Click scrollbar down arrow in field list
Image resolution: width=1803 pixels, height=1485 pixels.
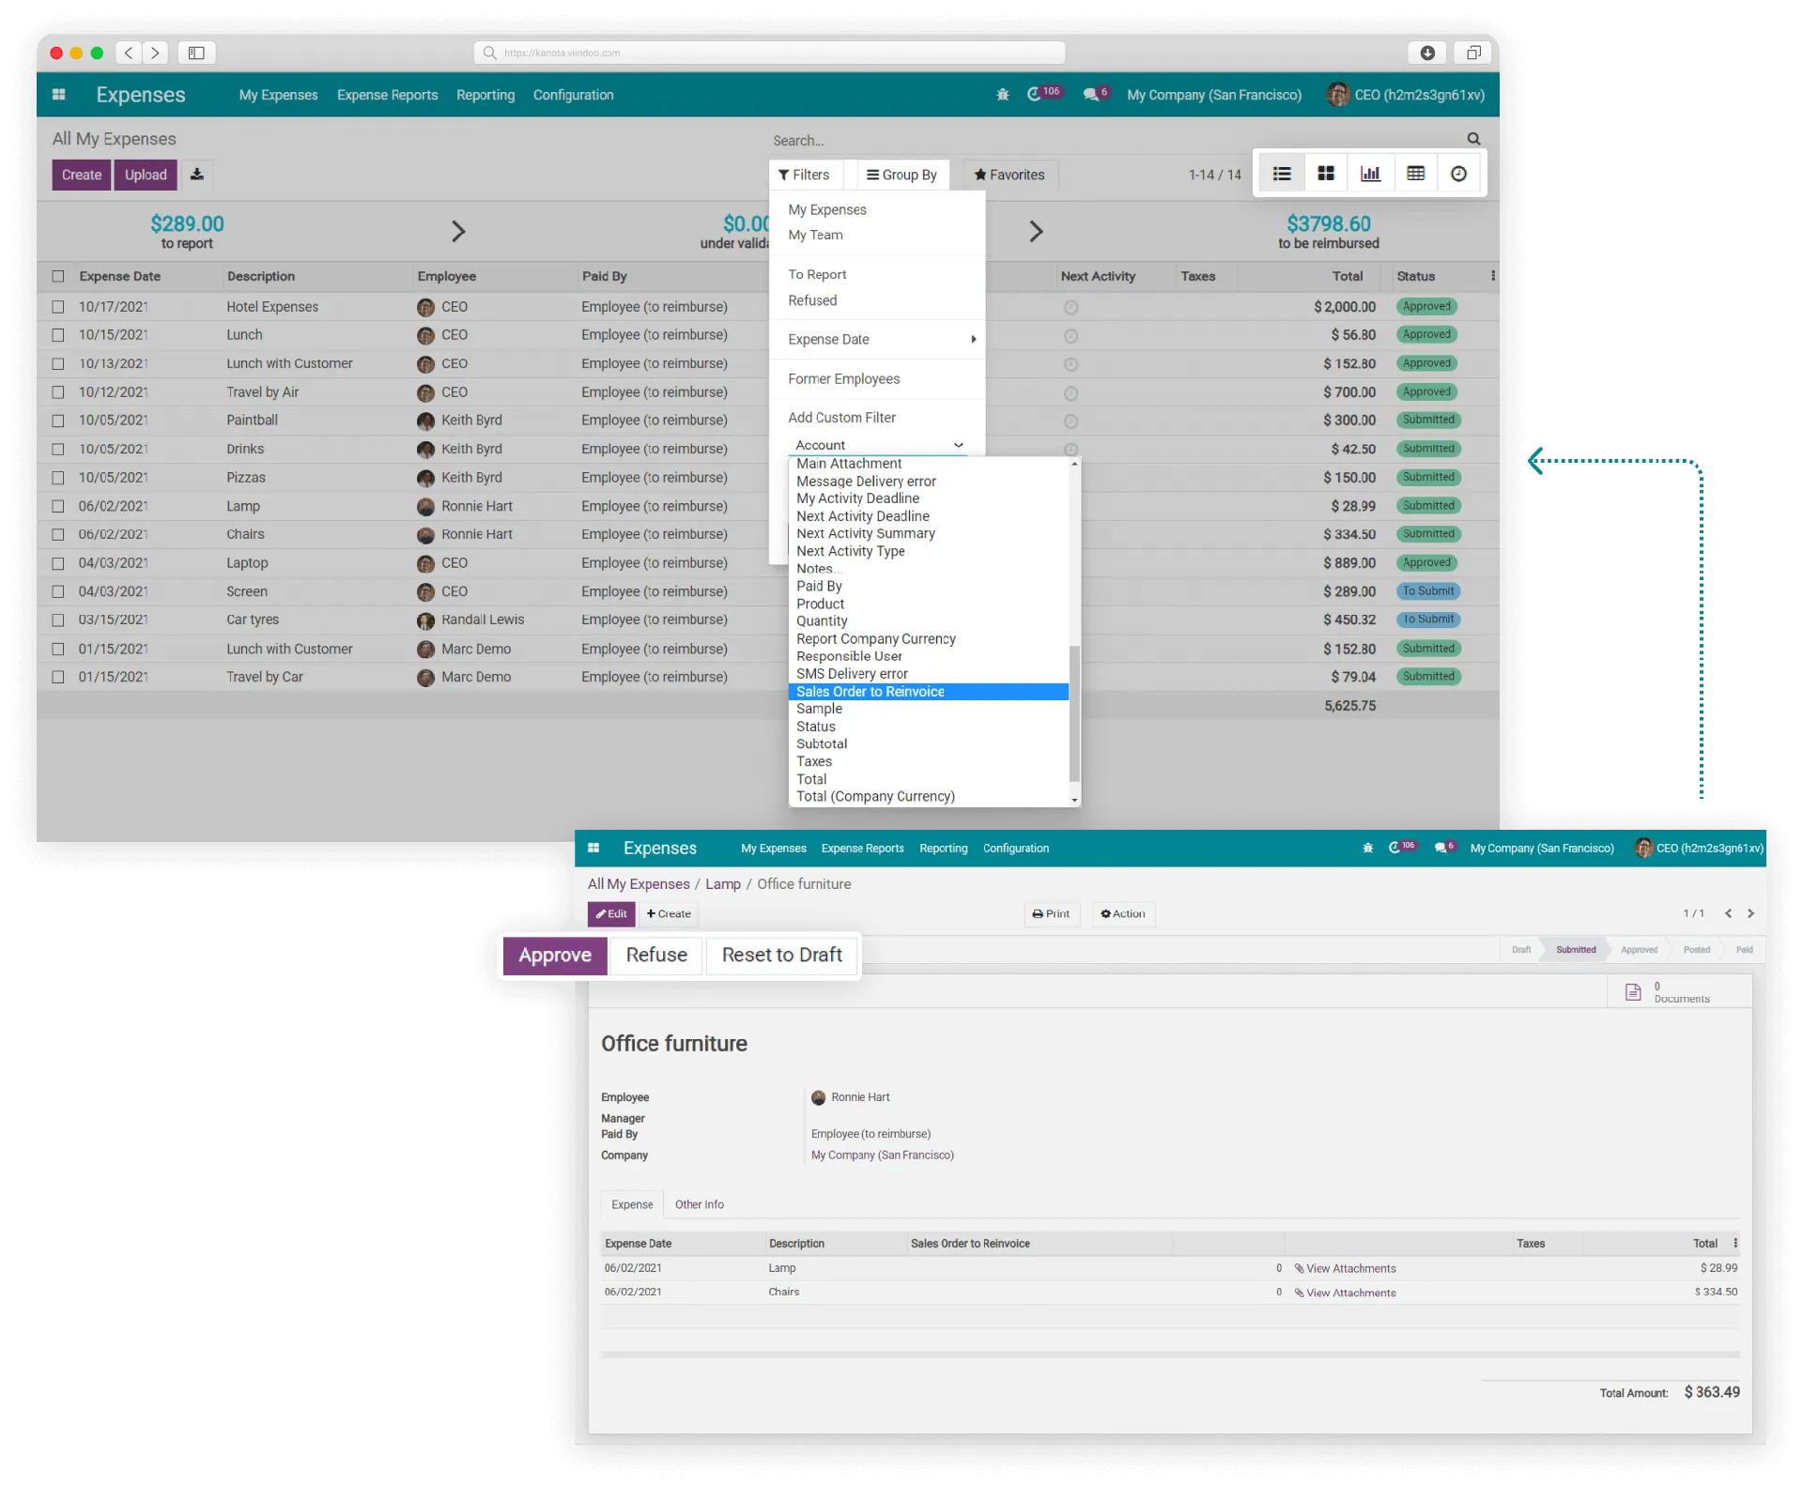tap(1074, 800)
